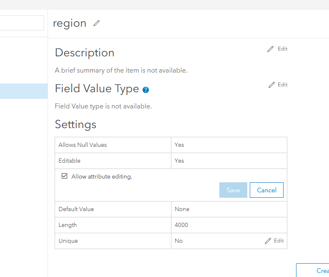
Task: Click the pencil icon to edit Description
Action: coord(271,49)
